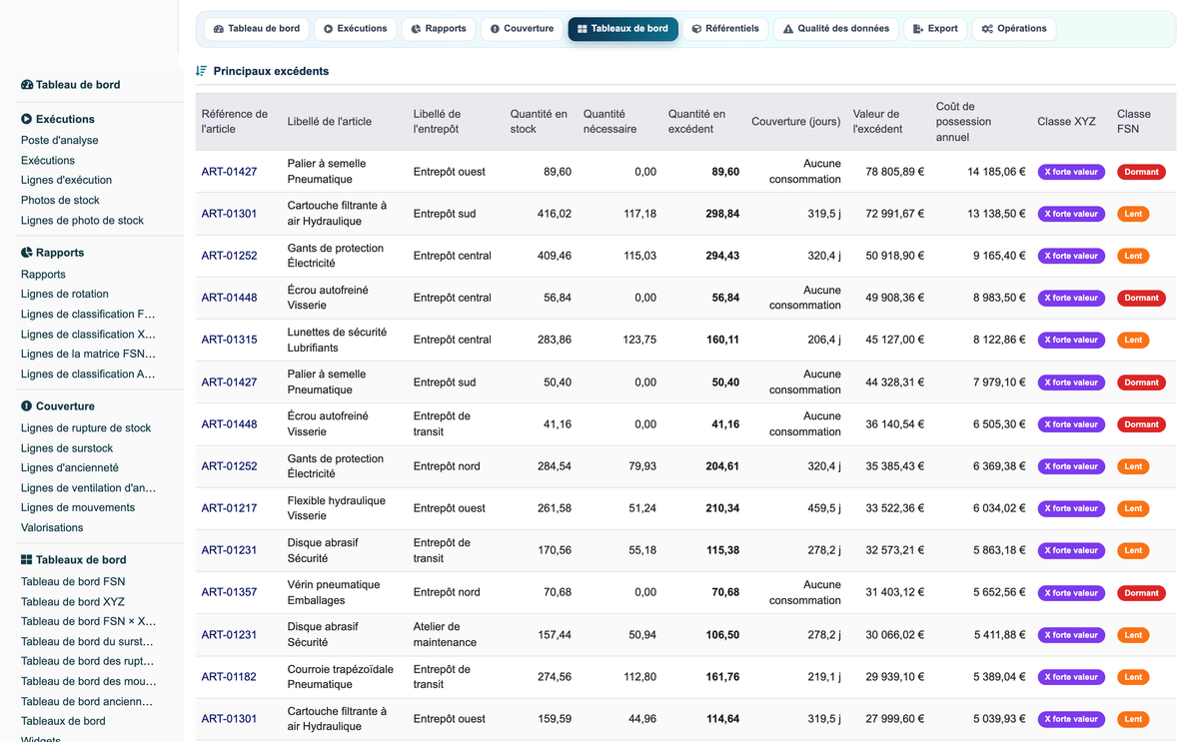Open Tableau de bord XYZ sidebar link
The image size is (1199, 742).
[x=73, y=602]
